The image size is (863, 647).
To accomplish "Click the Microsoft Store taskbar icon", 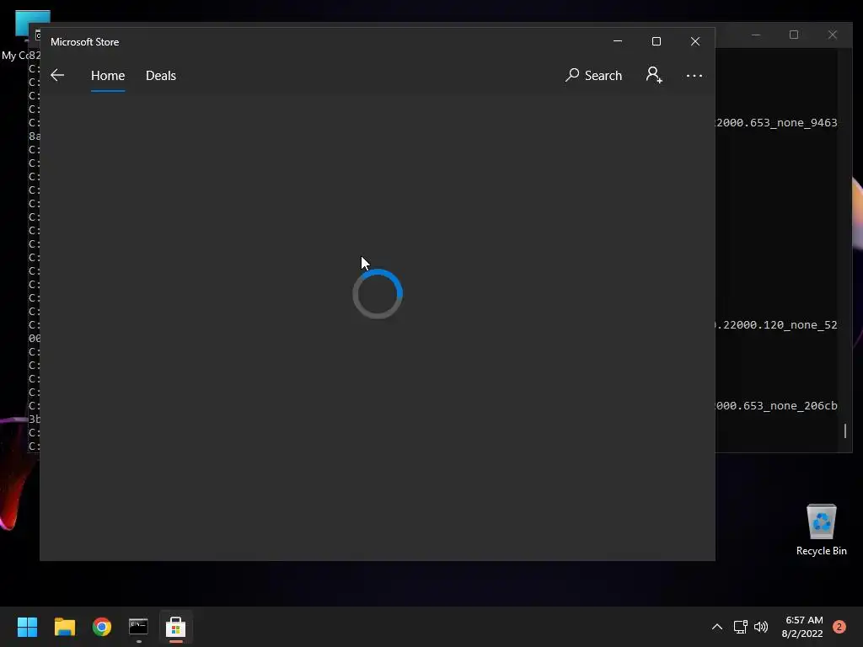I will 175,627.
